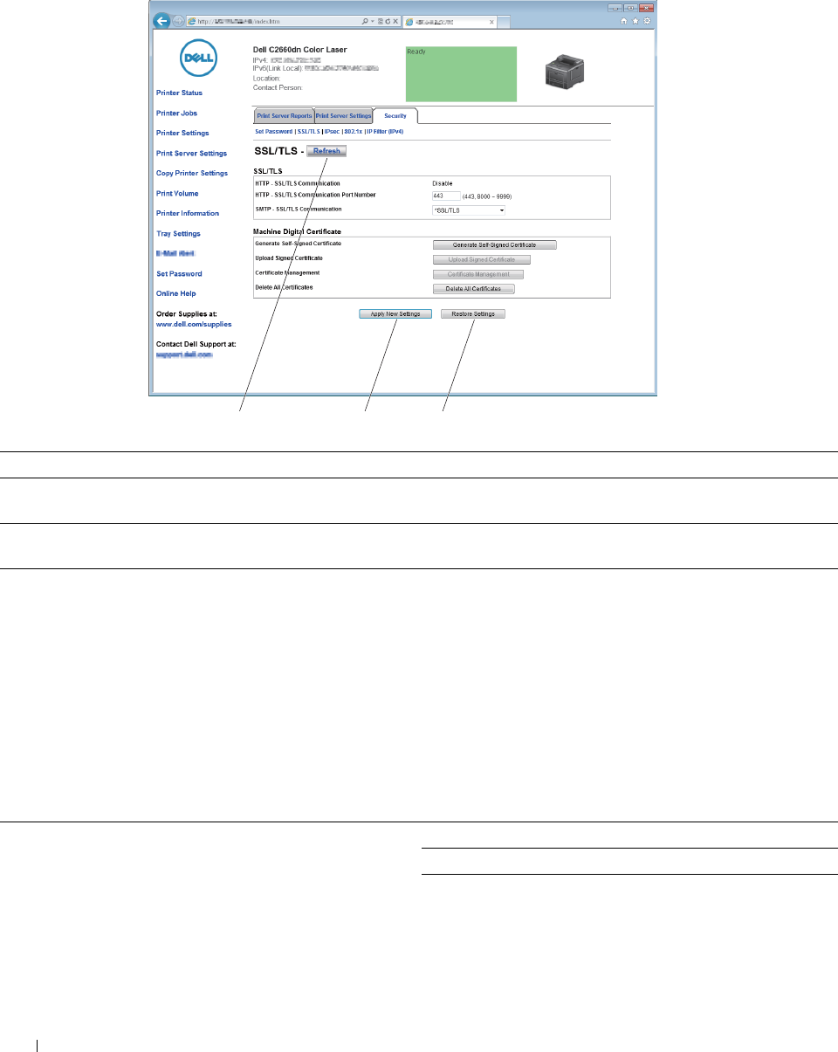
Task: Click the Delete All Certificates button
Action: [x=474, y=288]
